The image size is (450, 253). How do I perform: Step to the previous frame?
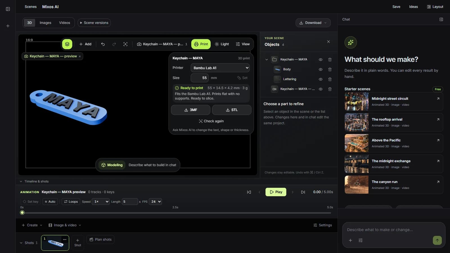(259, 192)
